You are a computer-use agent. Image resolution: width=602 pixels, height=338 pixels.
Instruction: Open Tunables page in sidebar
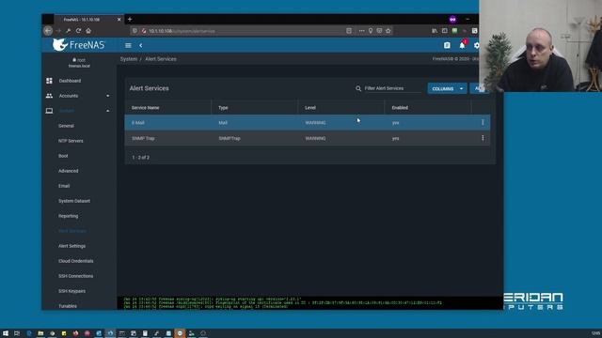(x=68, y=306)
